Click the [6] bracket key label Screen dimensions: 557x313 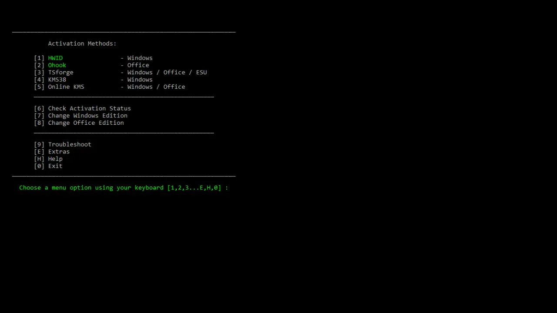coord(39,108)
